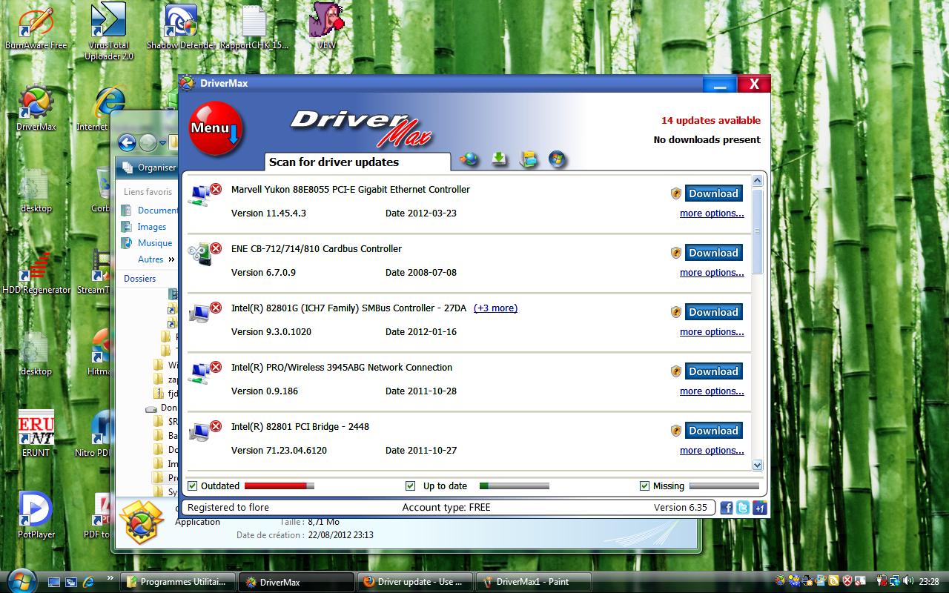Screen dimensions: 949x593
Task: Click the globe online updates icon
Action: tap(468, 159)
